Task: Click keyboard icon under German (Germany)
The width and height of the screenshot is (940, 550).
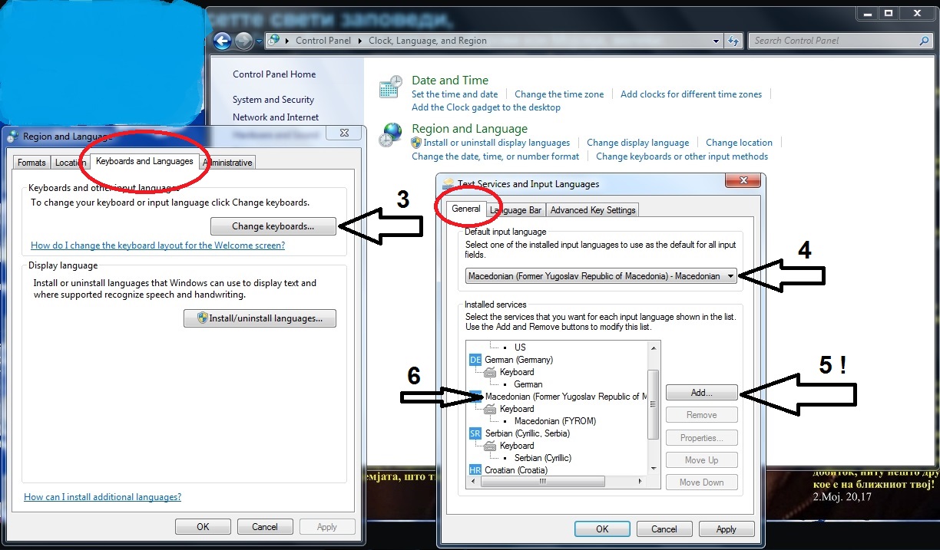Action: click(490, 372)
